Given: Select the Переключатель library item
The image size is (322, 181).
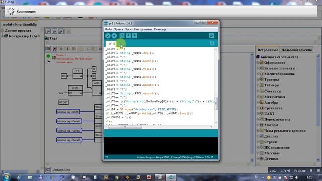Looking at the screenshot, I should 277,119.
